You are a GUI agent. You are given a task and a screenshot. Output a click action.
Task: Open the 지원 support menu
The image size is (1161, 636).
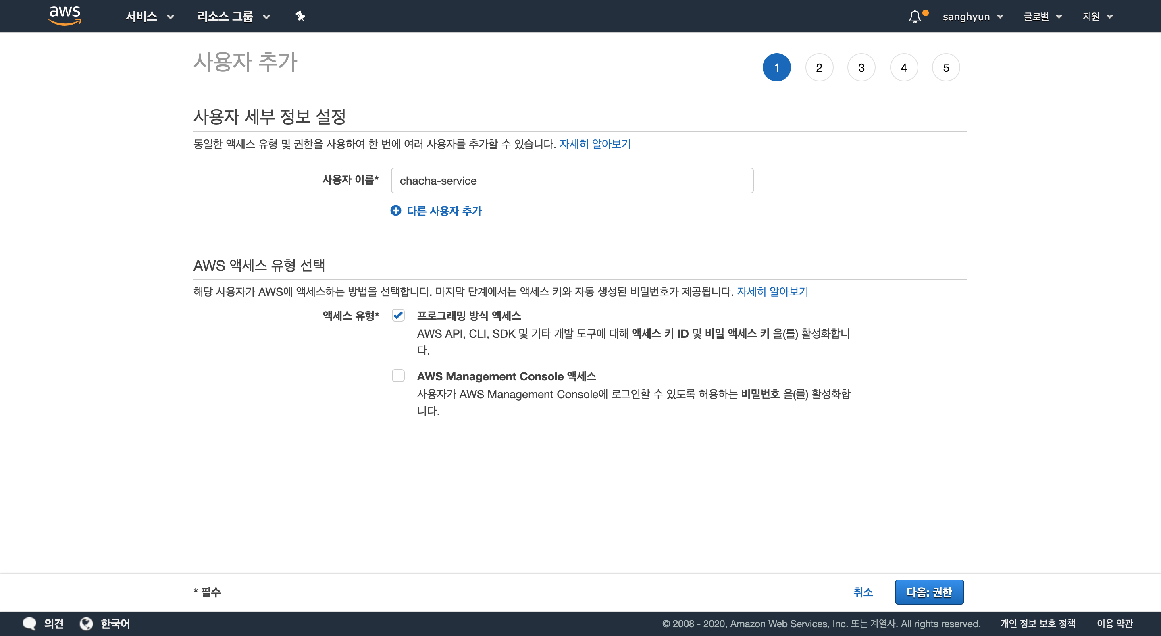(x=1097, y=17)
